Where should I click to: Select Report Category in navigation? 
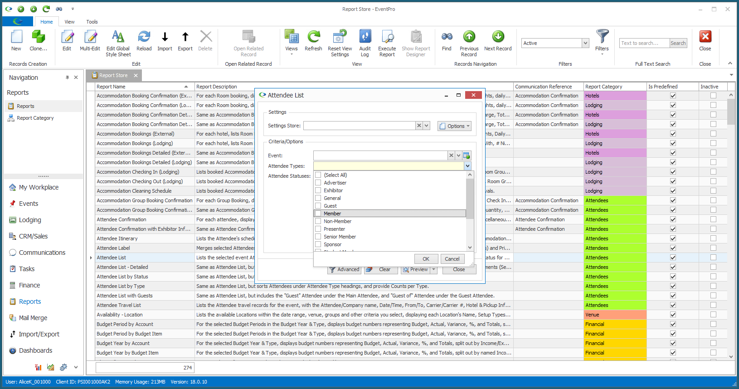pyautogui.click(x=35, y=118)
